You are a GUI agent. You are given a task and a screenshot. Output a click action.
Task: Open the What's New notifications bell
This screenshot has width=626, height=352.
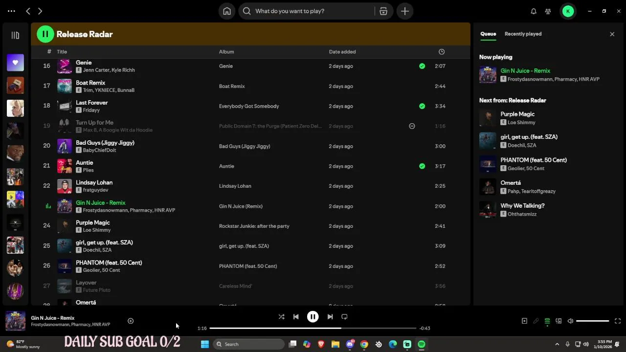coord(534,11)
